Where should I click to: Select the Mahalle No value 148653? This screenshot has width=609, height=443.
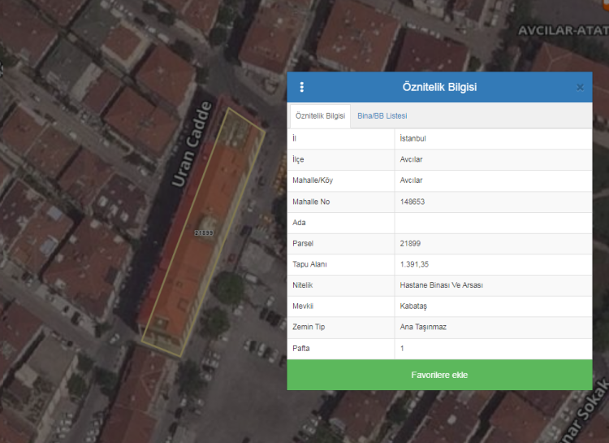(x=412, y=202)
